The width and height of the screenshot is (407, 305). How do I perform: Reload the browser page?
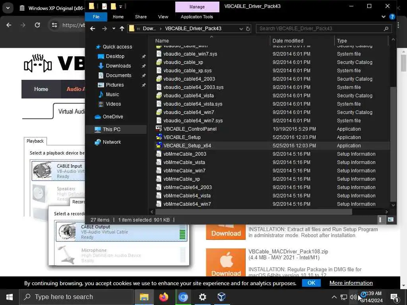tap(37, 25)
